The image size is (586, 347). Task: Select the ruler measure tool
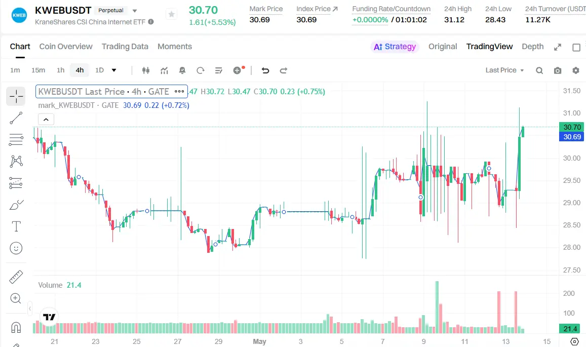[x=16, y=277]
